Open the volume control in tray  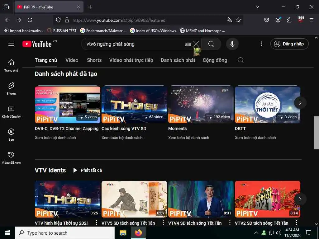coord(279,233)
